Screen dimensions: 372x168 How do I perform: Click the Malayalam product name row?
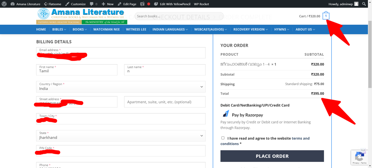click(x=272, y=64)
